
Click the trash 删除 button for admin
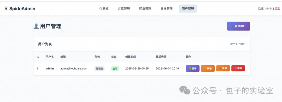[238, 68]
